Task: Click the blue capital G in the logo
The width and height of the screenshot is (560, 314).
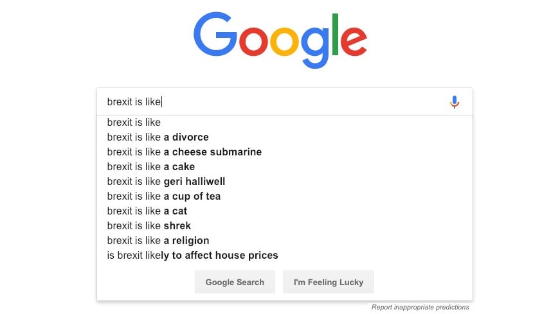Action: pos(215,34)
